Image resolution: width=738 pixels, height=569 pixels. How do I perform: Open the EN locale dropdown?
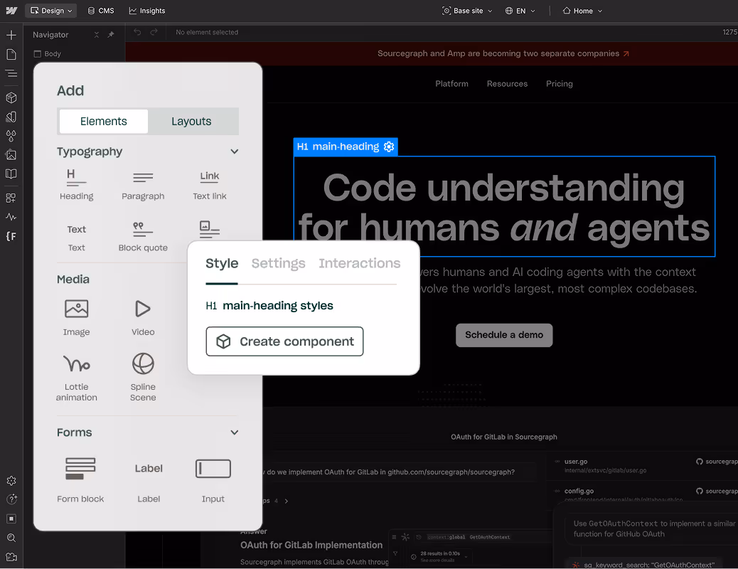point(520,11)
